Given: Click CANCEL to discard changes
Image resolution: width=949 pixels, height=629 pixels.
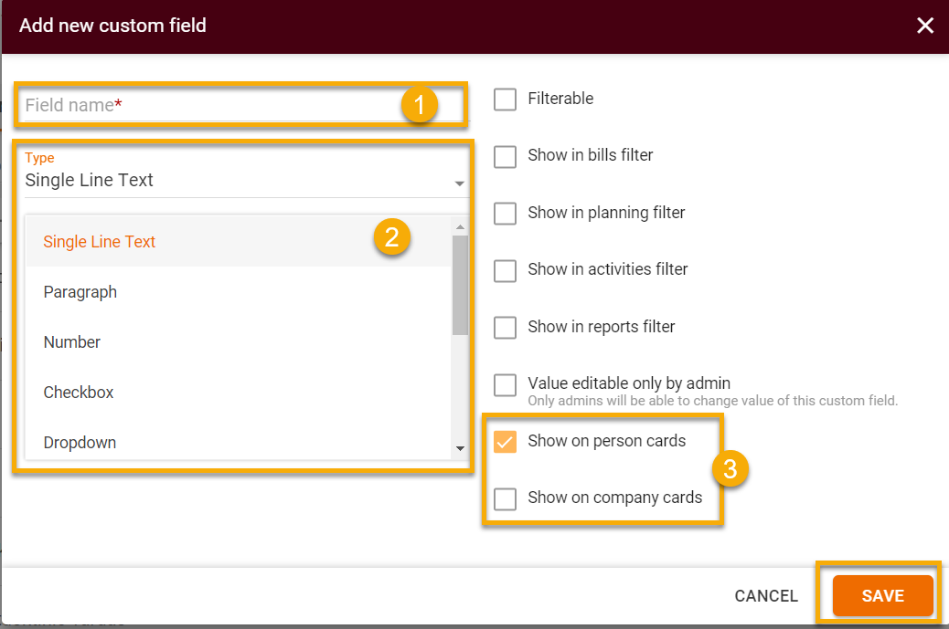Looking at the screenshot, I should coord(766,595).
